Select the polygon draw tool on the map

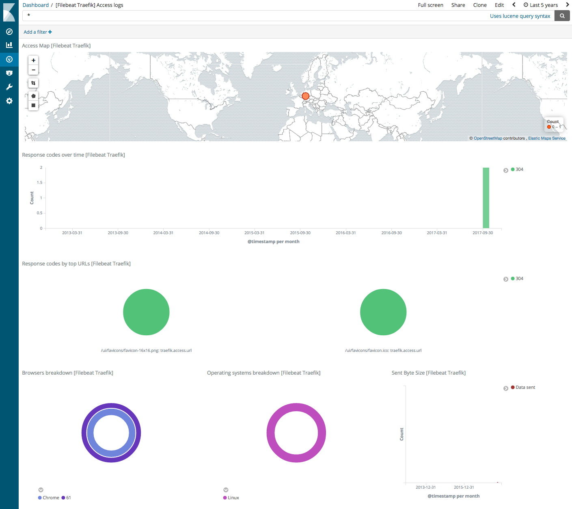[33, 96]
